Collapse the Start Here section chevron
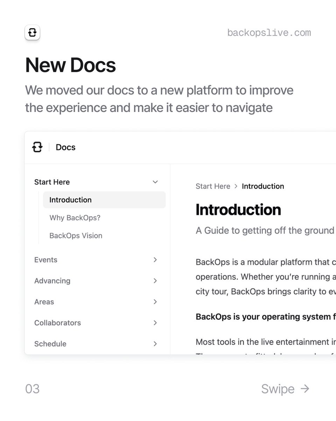336x421 pixels. coord(155,182)
